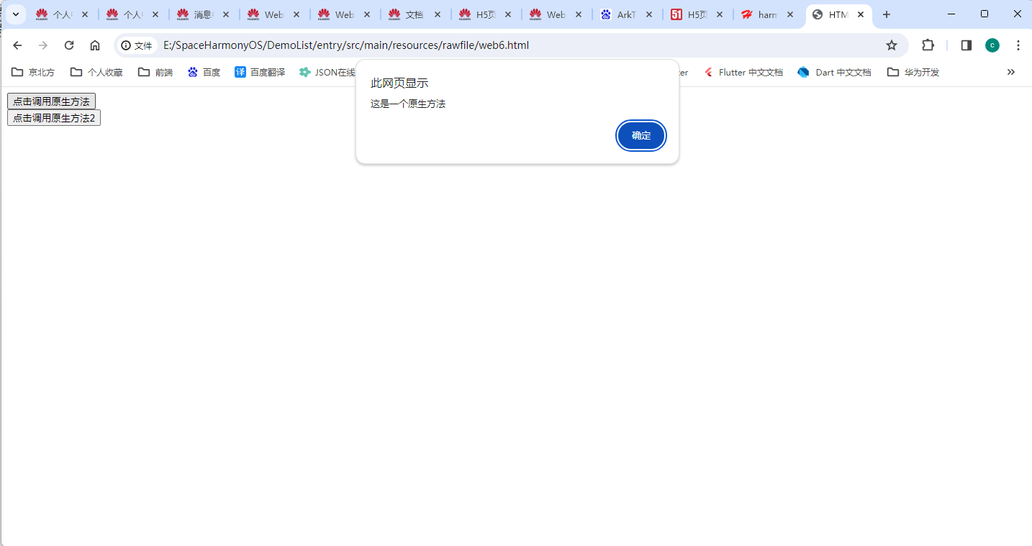Viewport: 1032px width, 546px height.
Task: Open the 华为开发 bookmark folder
Action: [x=913, y=72]
